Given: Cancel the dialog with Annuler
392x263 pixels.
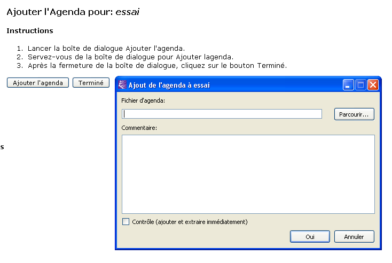Looking at the screenshot, I should point(354,236).
